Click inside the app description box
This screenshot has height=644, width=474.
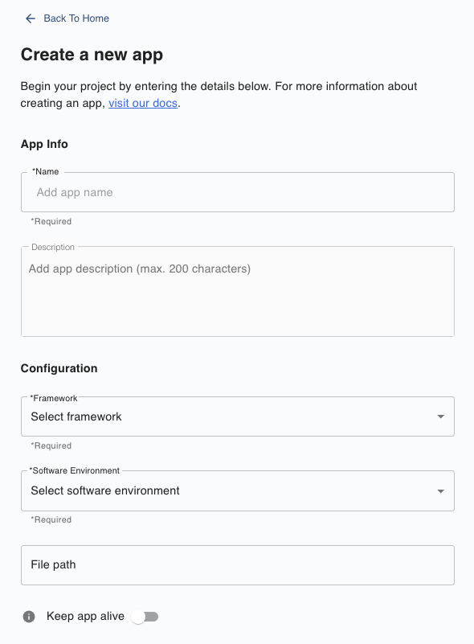tap(237, 289)
